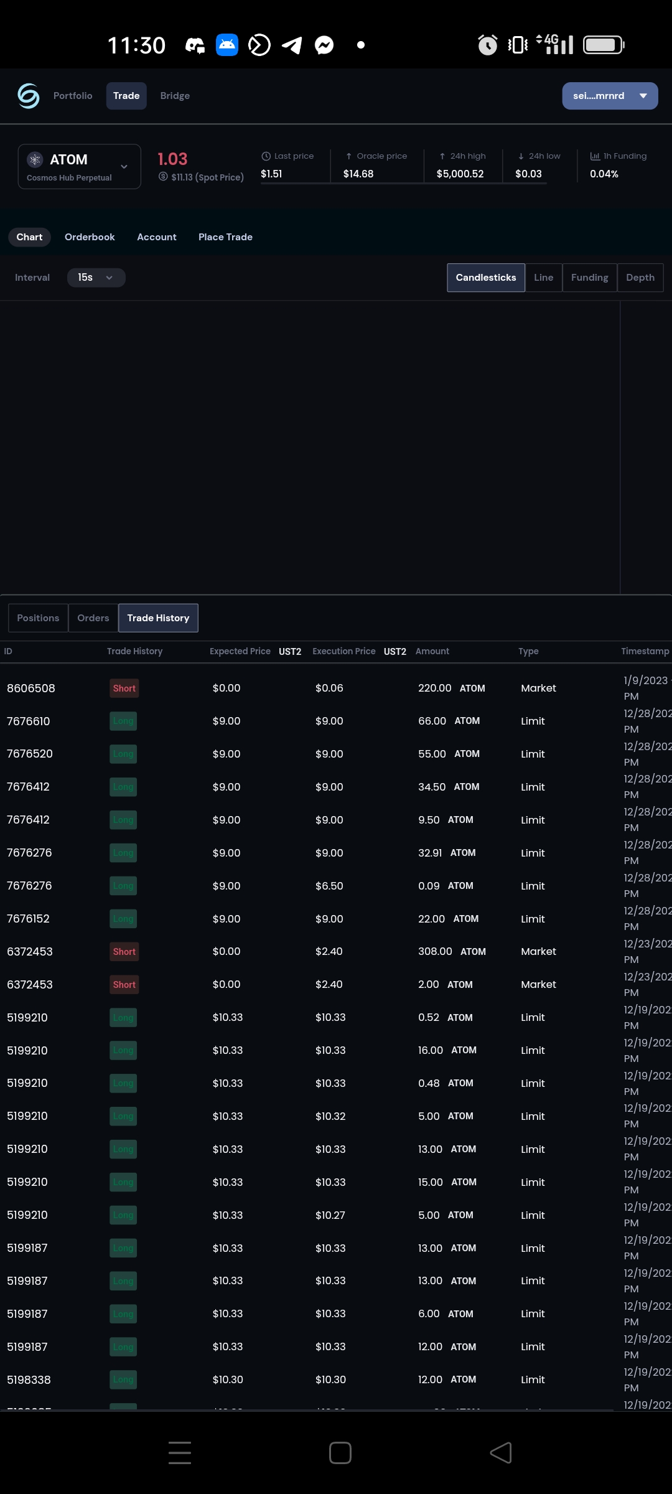The width and height of the screenshot is (672, 1494).
Task: Select the Line chart view
Action: pyautogui.click(x=544, y=278)
